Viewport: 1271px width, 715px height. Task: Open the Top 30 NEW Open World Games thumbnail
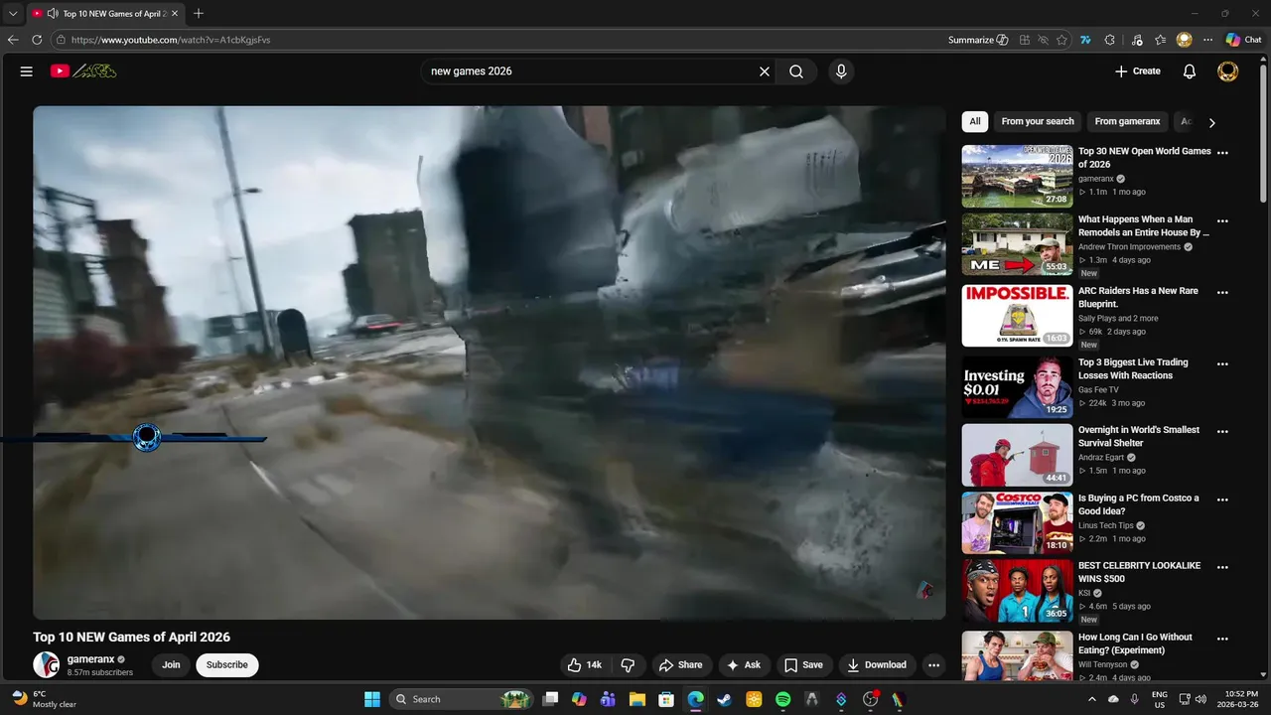pyautogui.click(x=1016, y=176)
